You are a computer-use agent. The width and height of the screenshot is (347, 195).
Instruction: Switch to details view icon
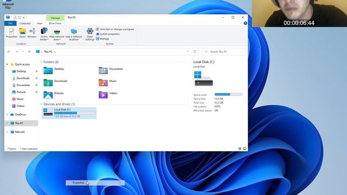point(240,149)
